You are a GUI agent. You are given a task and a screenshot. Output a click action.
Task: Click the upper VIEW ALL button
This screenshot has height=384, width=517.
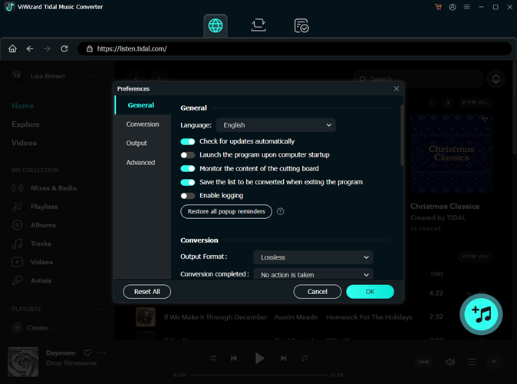point(475,102)
